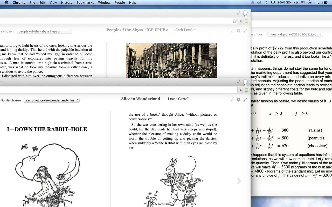
Task: Open Chrome application menu
Action: (x=19, y=2)
